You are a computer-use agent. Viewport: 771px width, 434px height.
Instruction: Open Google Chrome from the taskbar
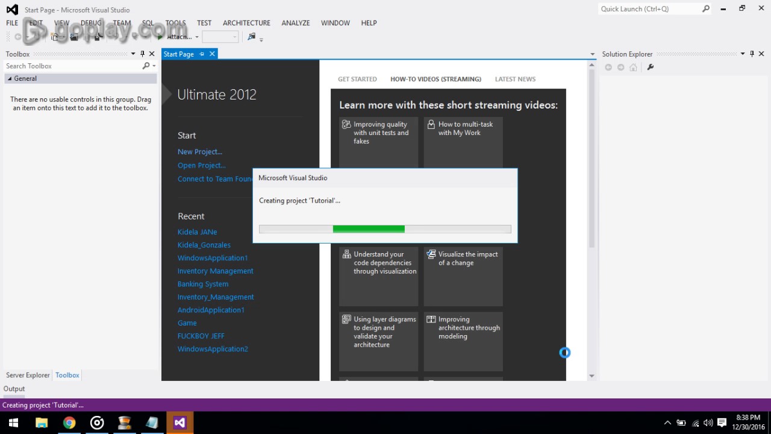69,423
